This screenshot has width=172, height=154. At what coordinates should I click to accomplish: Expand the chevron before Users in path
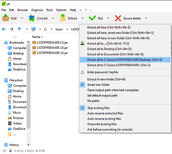[52, 29]
